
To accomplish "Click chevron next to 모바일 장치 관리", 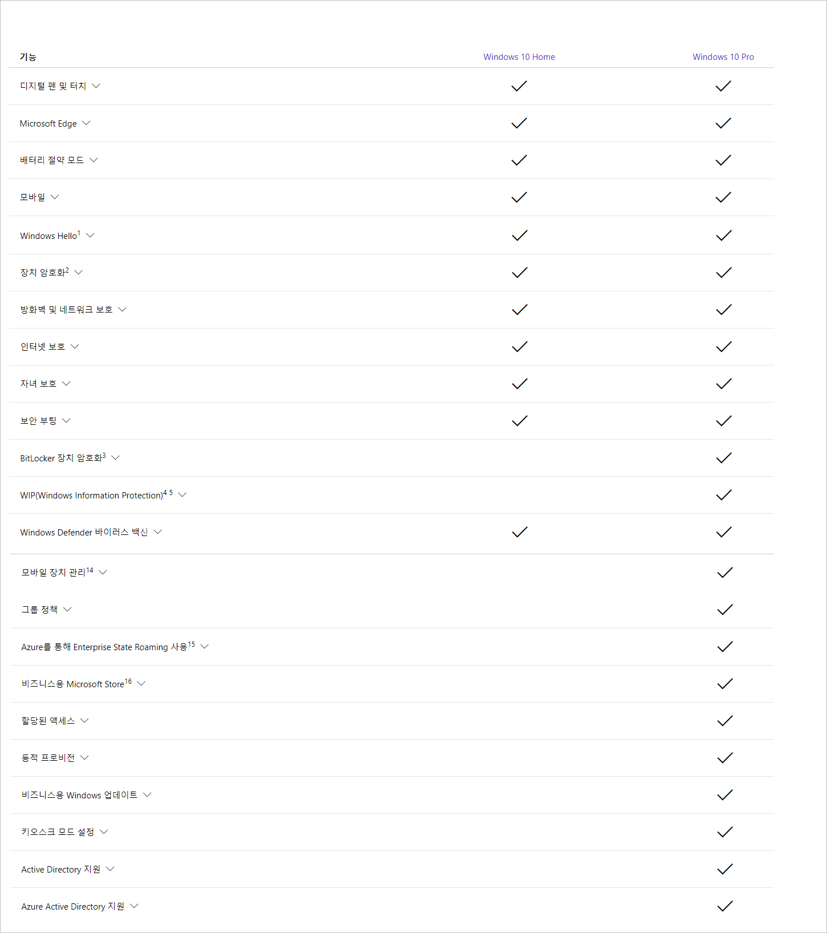I will click(103, 573).
